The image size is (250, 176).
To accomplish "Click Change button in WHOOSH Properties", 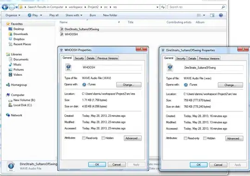I will tap(129, 85).
